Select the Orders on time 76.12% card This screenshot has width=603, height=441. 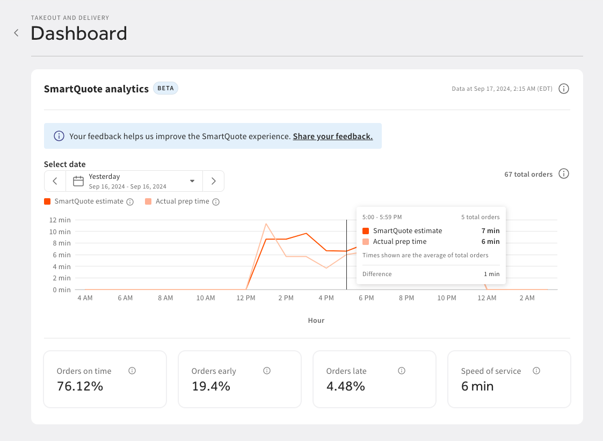pos(105,379)
